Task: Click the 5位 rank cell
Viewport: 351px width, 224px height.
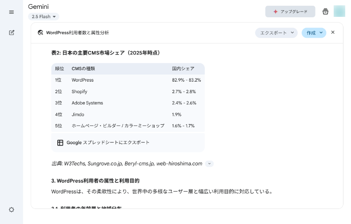Action: [58, 126]
